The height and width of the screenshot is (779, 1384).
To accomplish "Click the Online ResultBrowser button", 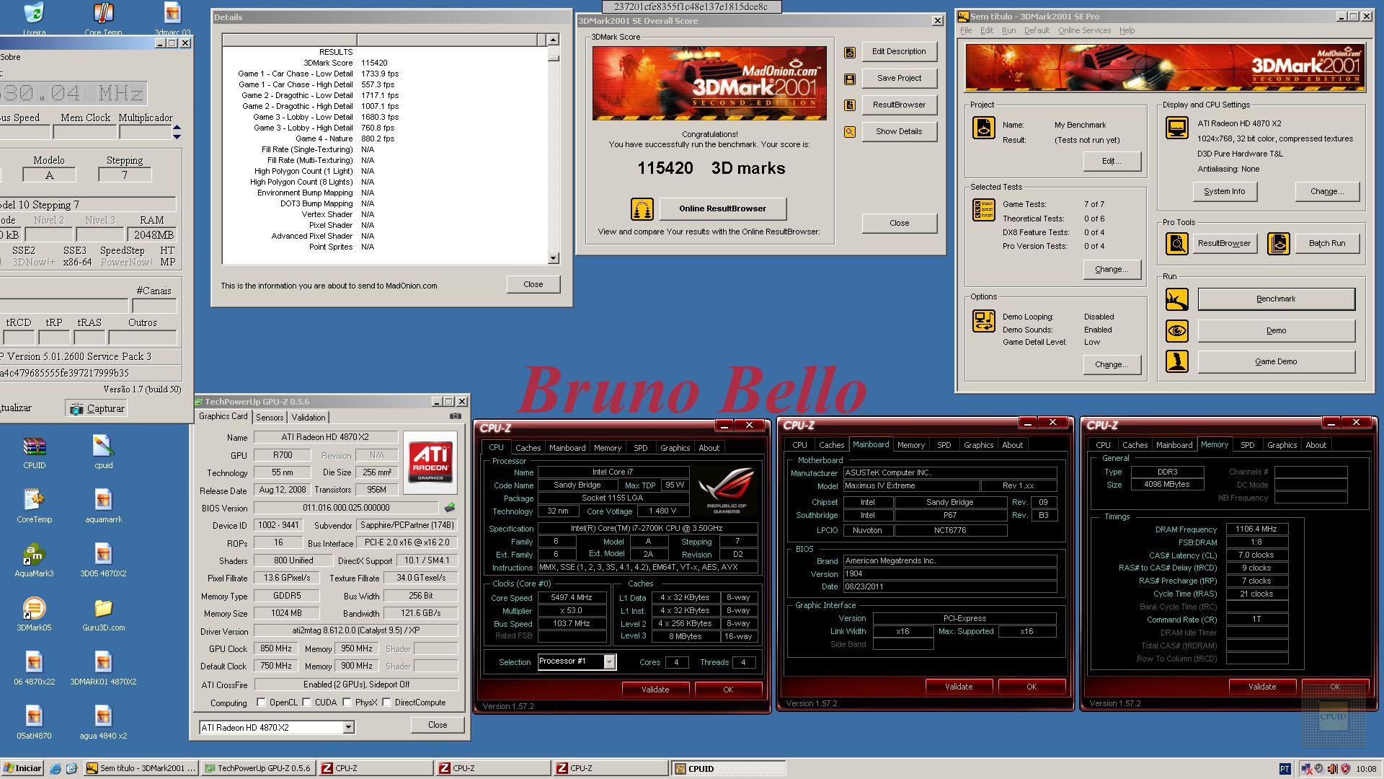I will pyautogui.click(x=722, y=208).
